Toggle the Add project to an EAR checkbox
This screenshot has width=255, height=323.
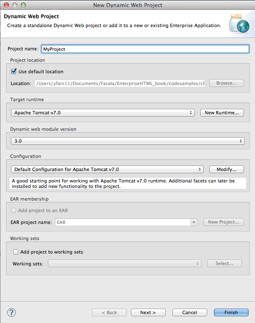tap(14, 210)
